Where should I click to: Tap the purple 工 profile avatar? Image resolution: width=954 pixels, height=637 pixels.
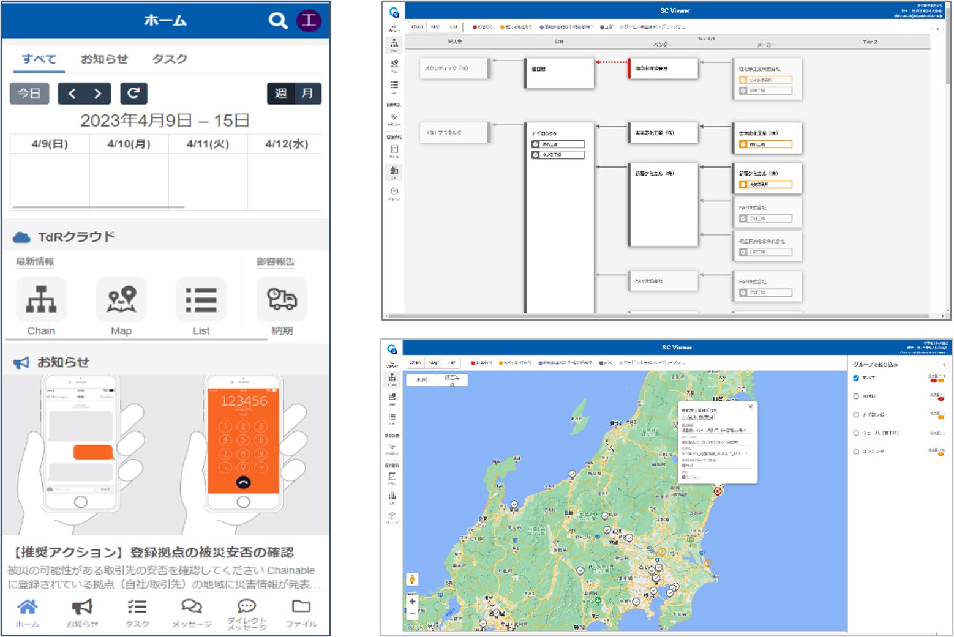pyautogui.click(x=309, y=20)
